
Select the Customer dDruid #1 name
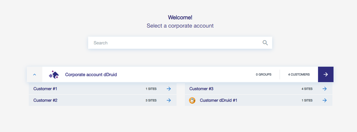(x=218, y=100)
